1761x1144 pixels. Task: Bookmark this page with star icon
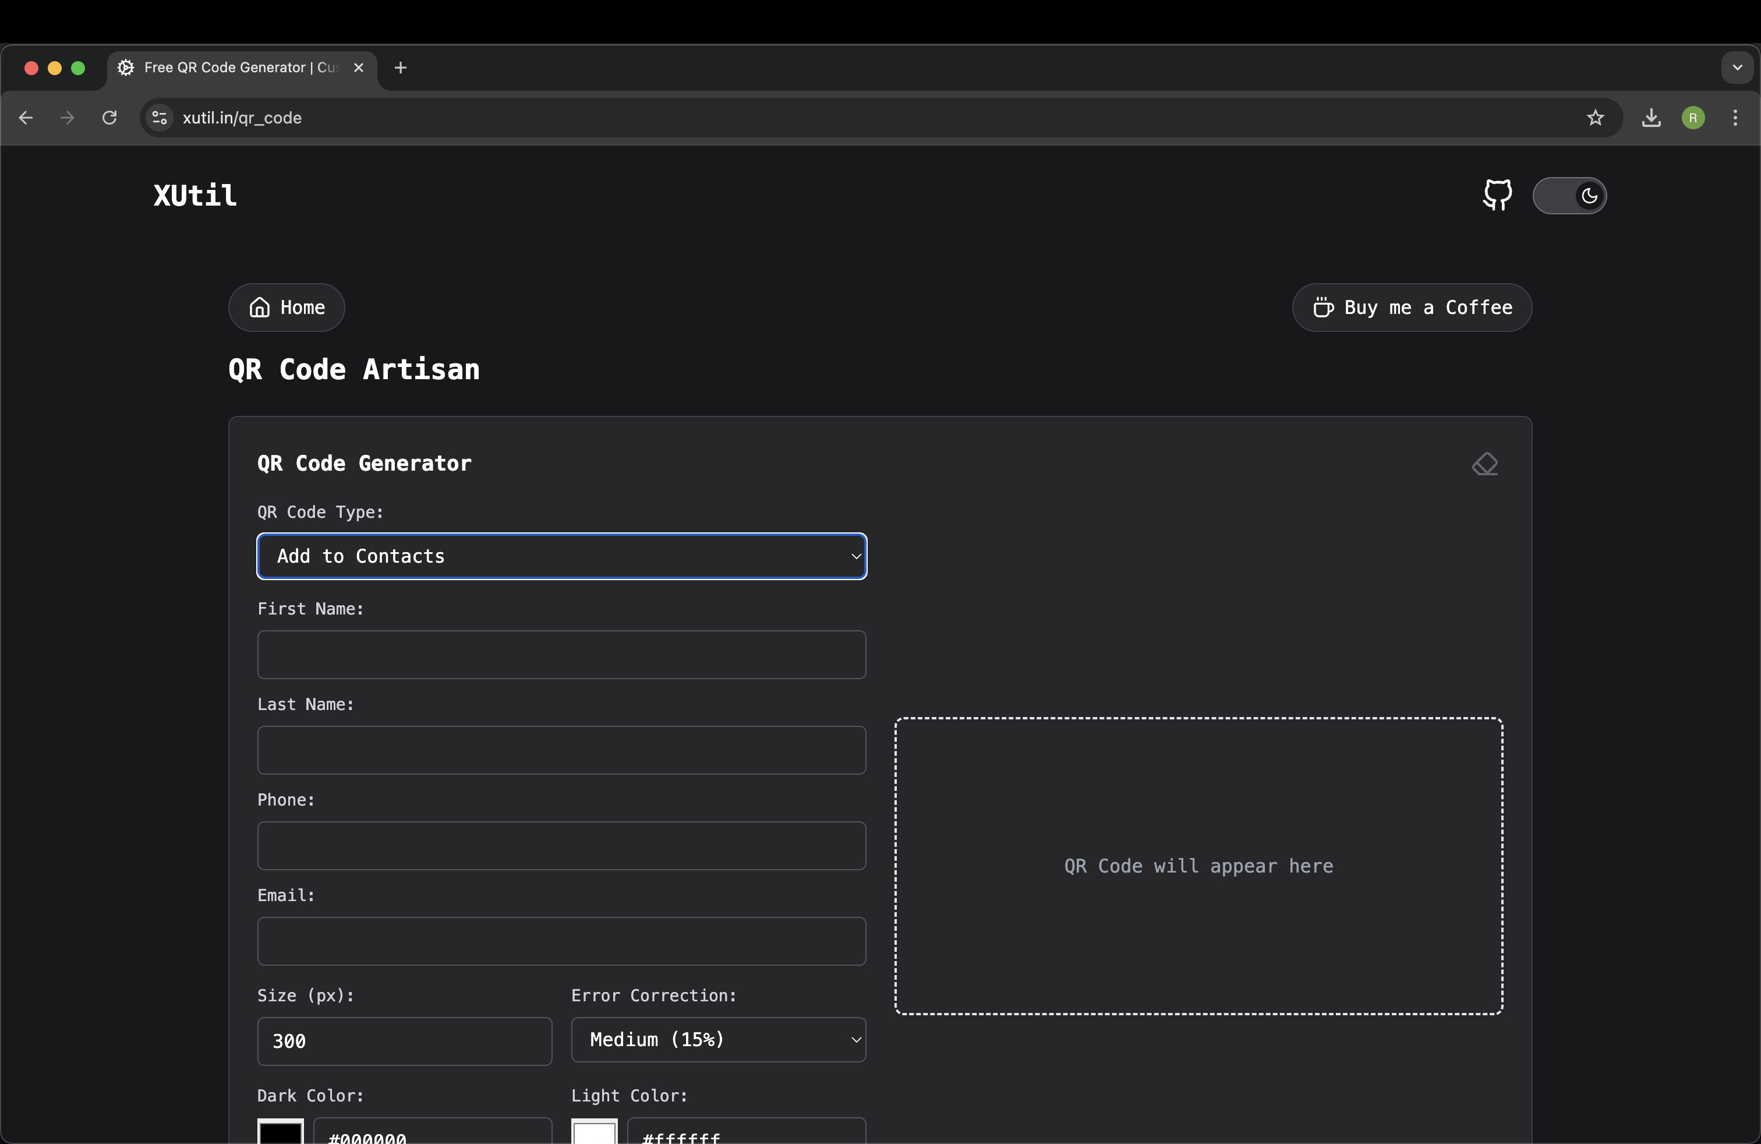[x=1595, y=118]
